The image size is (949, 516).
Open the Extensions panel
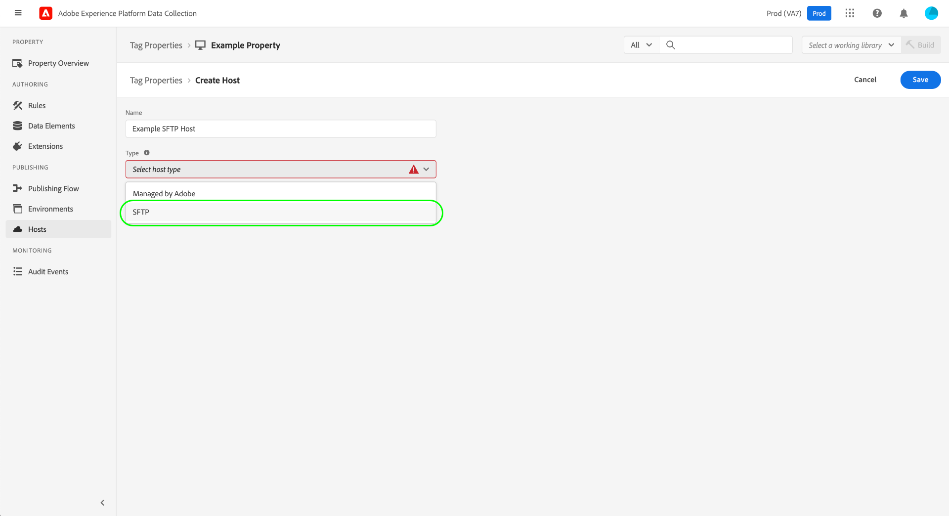pyautogui.click(x=18, y=146)
